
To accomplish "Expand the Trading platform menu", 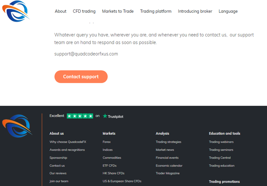I will pyautogui.click(x=156, y=11).
